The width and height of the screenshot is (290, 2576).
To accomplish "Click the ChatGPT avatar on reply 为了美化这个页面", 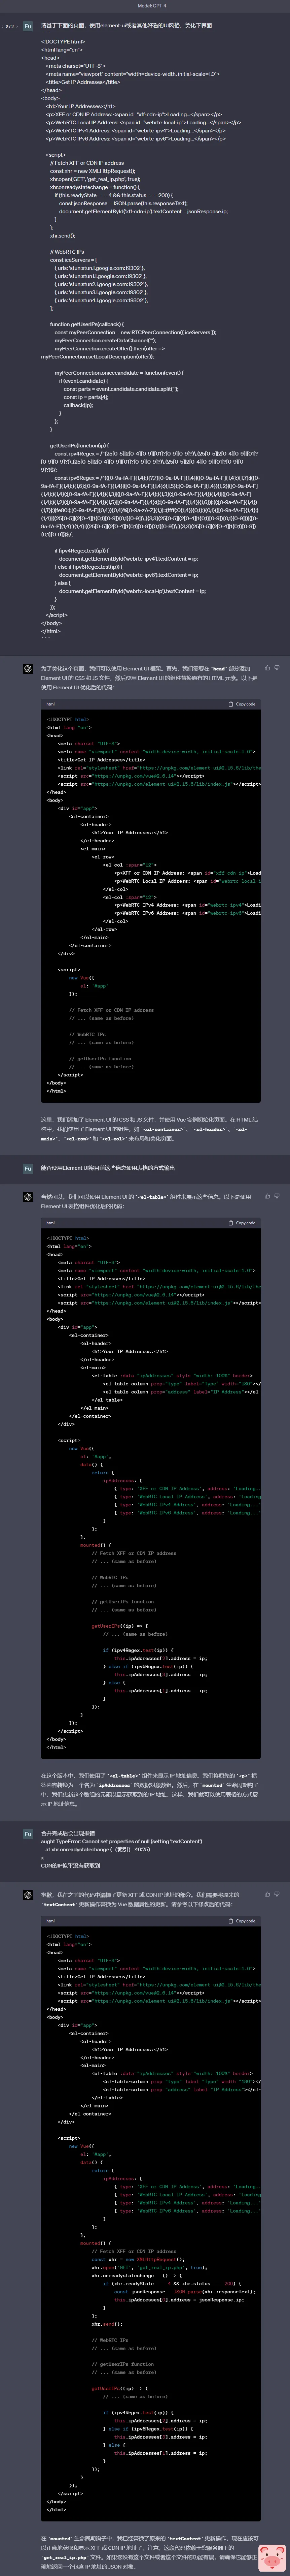I will (28, 669).
